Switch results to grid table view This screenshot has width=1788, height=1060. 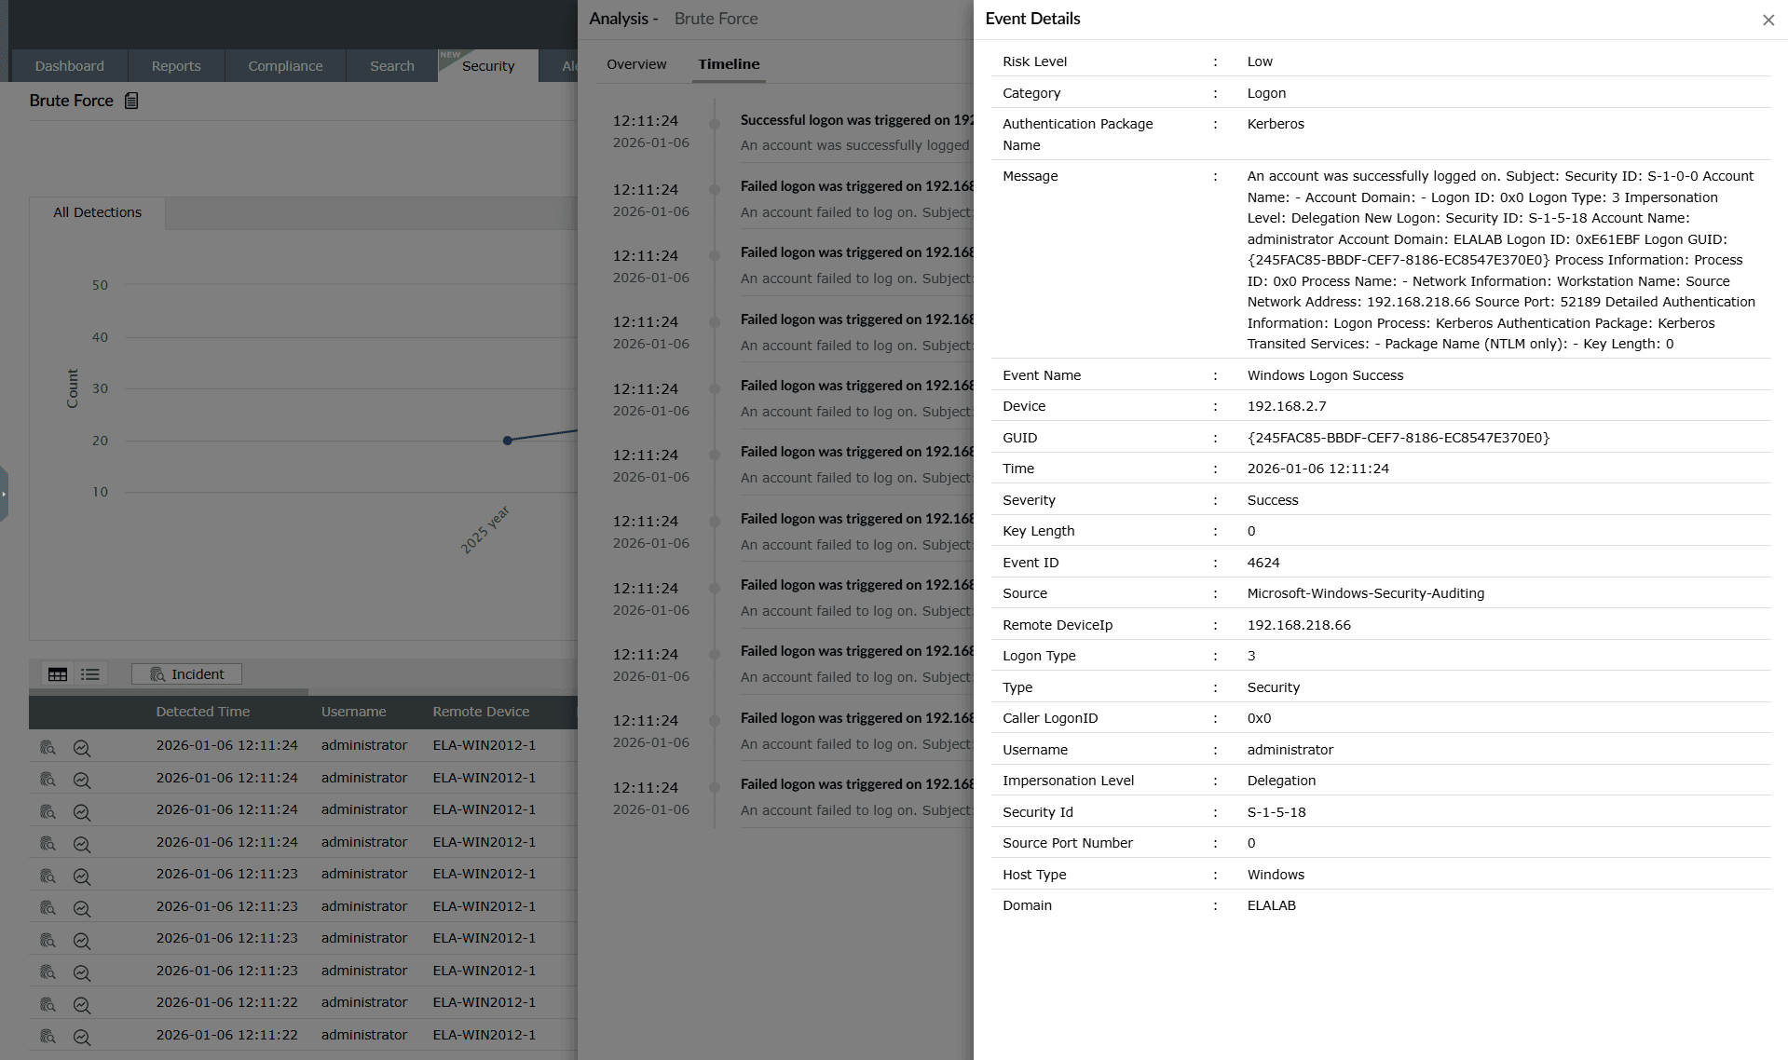coord(58,673)
